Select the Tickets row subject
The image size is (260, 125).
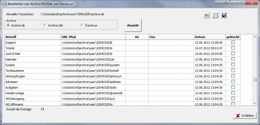coord(10,48)
